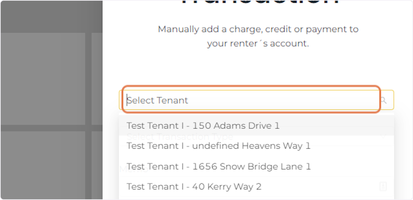Select Test Tenant I - 40 Kerry Way 2

click(194, 186)
